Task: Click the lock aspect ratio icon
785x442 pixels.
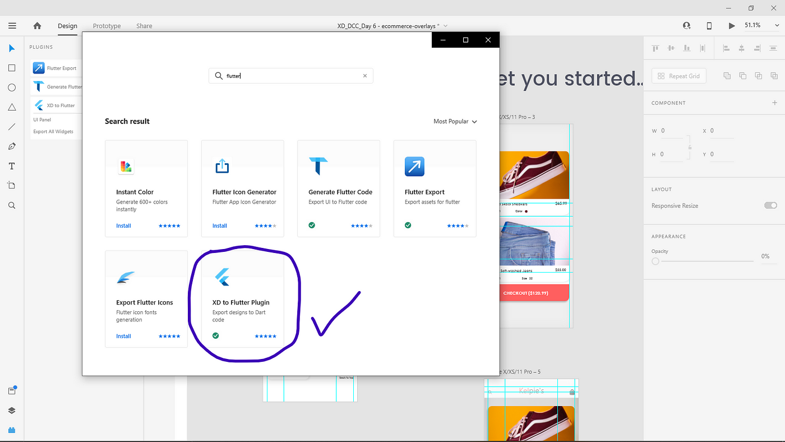Action: (690, 147)
